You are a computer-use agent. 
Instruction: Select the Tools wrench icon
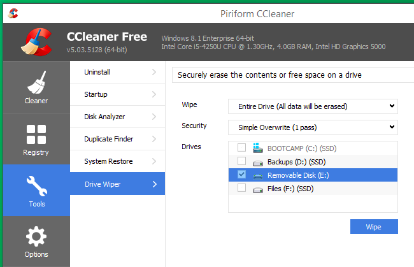[37, 186]
